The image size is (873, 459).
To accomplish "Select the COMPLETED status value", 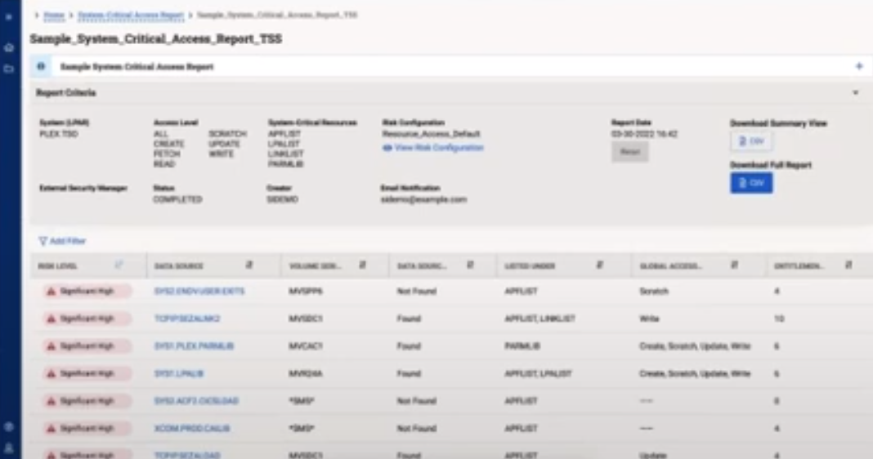I will click(177, 199).
